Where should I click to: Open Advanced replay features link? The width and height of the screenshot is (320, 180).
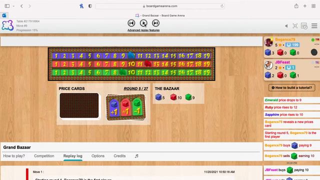pos(143,30)
